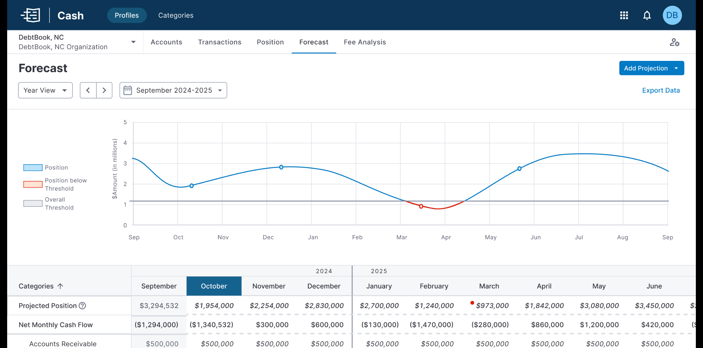The image size is (703, 348).
Task: Click the DebtBook Cash logo icon
Action: coord(30,15)
